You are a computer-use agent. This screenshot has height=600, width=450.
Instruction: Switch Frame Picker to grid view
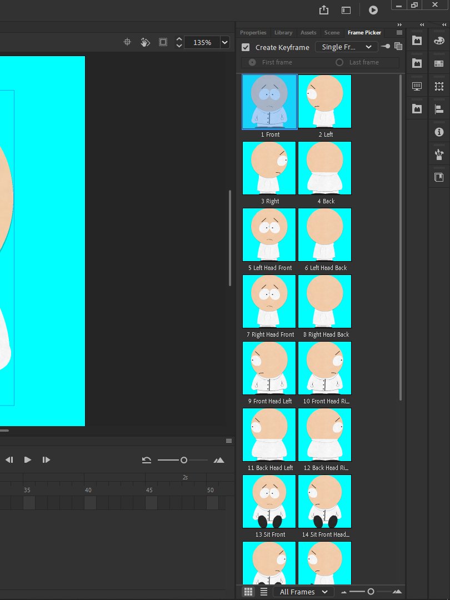click(x=248, y=592)
